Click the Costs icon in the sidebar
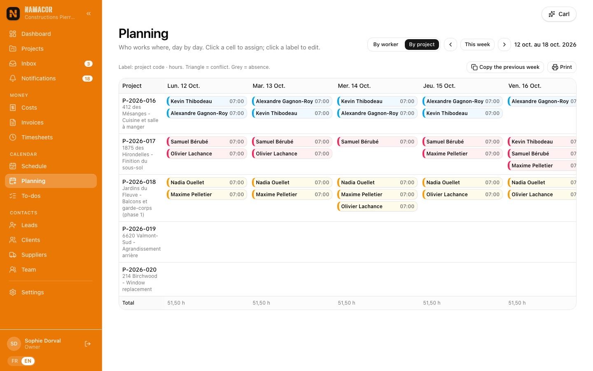This screenshot has height=371, width=593. coord(13,108)
